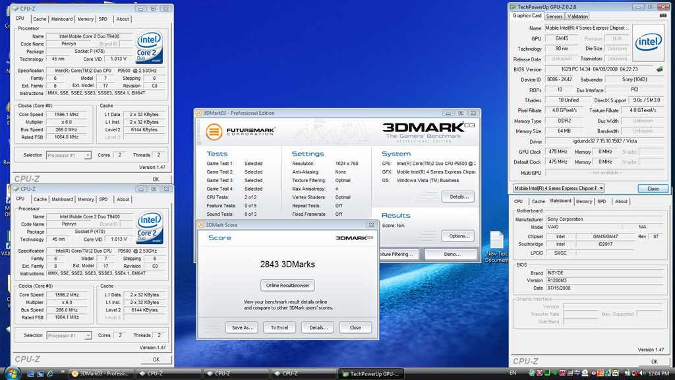Click the BIOS save chip icon in GPU-Z
675x380 pixels.
pyautogui.click(x=659, y=69)
